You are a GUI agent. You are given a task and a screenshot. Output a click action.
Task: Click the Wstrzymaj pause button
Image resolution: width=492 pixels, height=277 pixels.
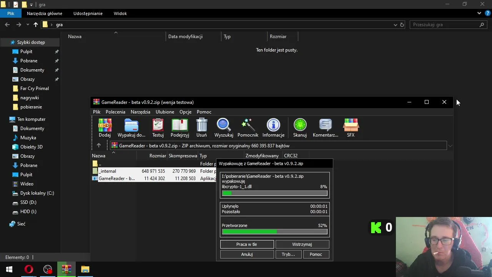pos(302,244)
